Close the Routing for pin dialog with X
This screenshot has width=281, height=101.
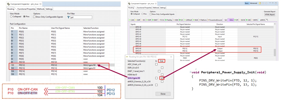pos(171,57)
